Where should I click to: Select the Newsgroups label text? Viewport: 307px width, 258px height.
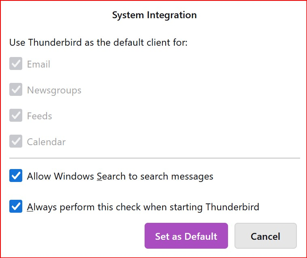(54, 90)
